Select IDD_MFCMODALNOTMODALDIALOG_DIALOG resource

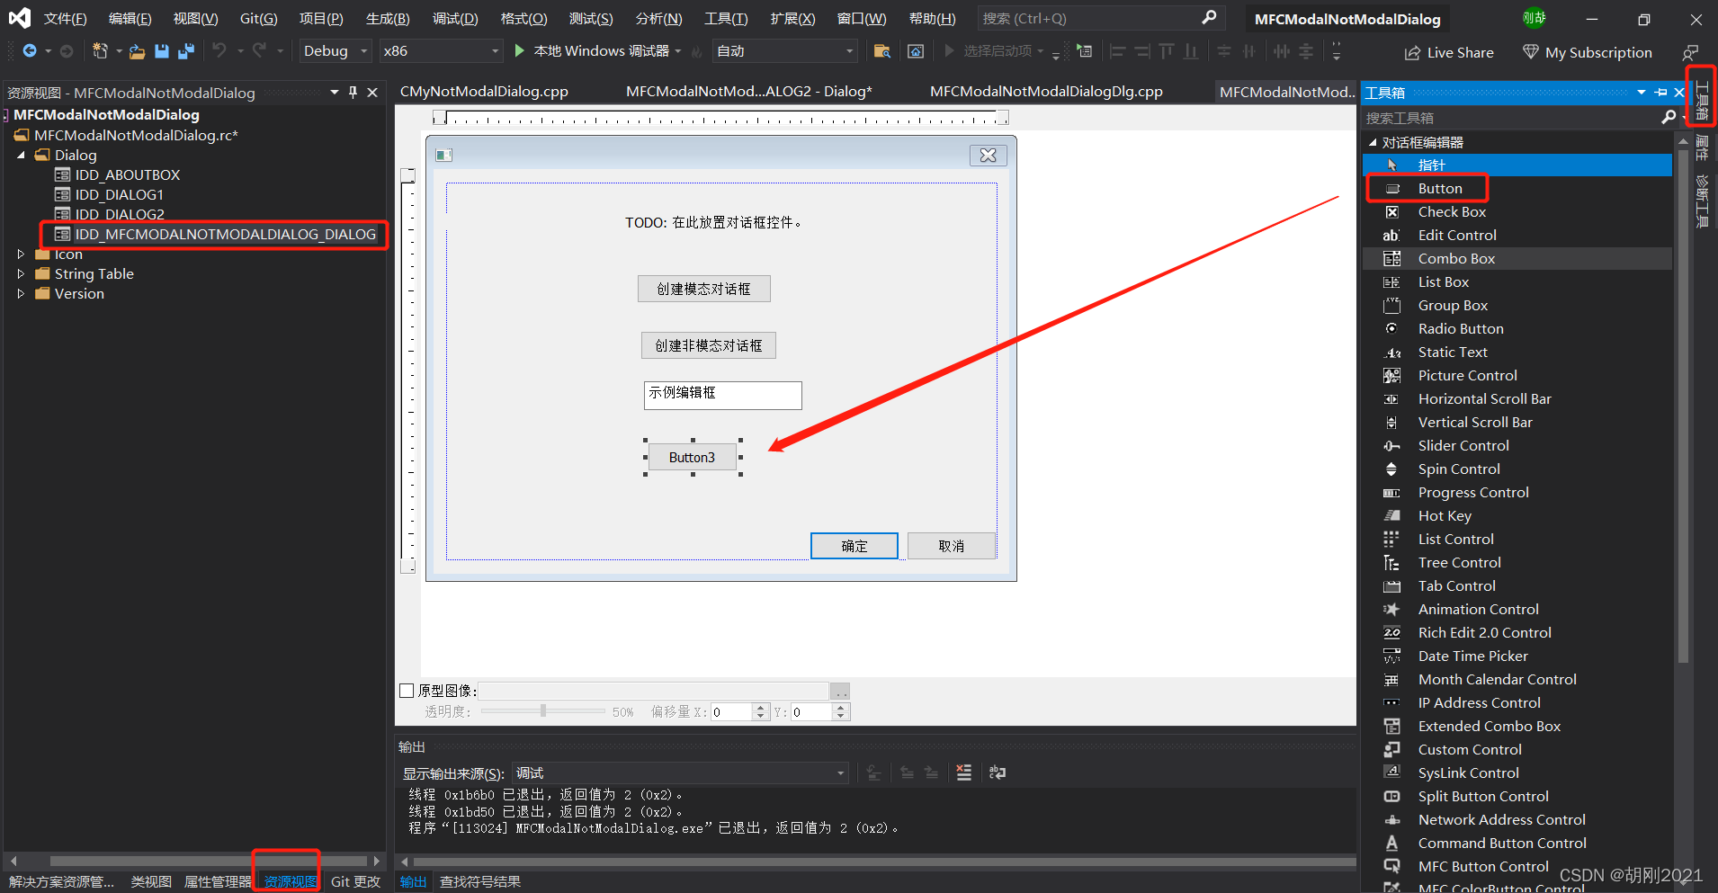pyautogui.click(x=225, y=235)
